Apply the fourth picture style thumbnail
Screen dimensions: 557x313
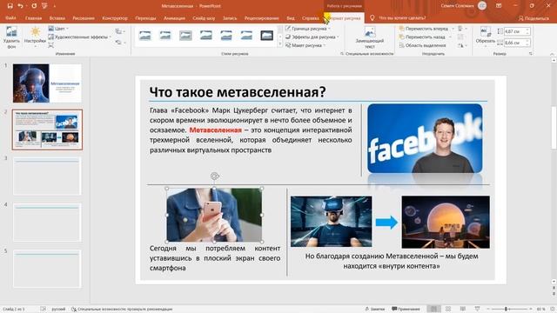(205, 35)
